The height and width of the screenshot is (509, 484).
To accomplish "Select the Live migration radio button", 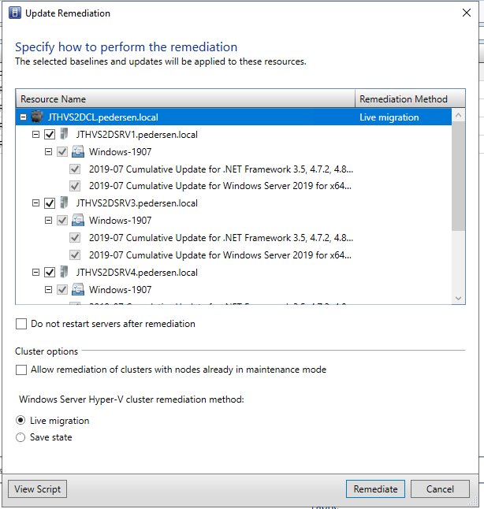I will coord(20,421).
